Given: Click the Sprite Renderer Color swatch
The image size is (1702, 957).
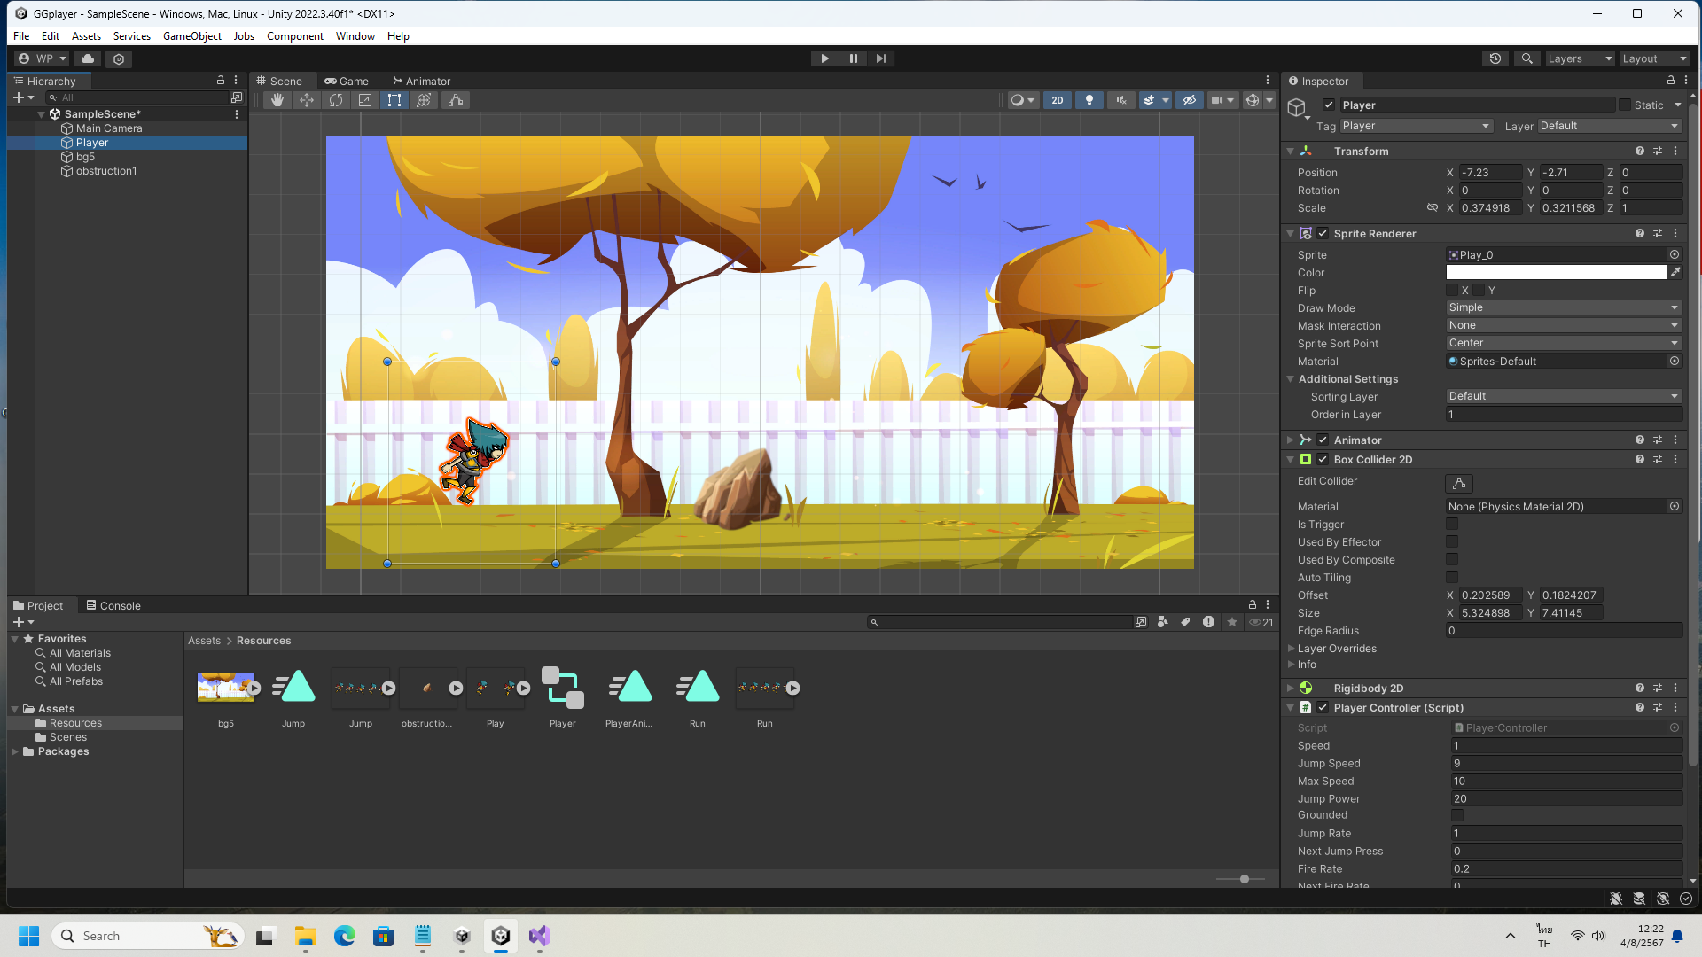Looking at the screenshot, I should coord(1556,273).
